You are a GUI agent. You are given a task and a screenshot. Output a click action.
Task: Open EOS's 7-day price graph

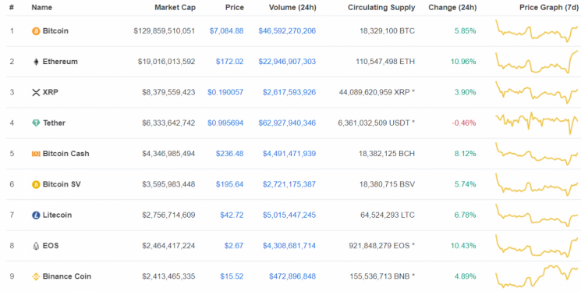[537, 246]
